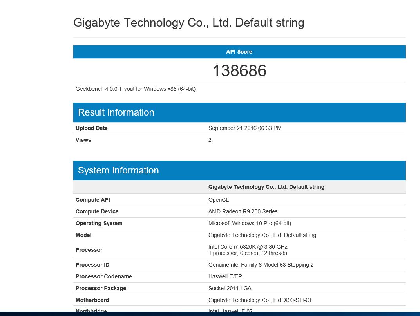
Task: Click the Geekbench 4.0.0 Tryout version text
Action: tap(136, 89)
